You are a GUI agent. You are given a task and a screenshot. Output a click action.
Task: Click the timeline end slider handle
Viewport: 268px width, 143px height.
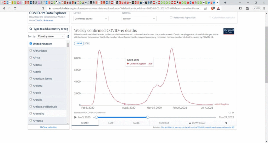[x=148, y=117]
